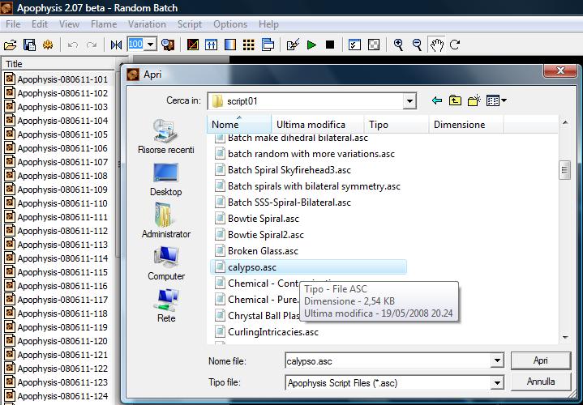Sort by Tipo column header
The image size is (583, 405).
click(x=397, y=125)
